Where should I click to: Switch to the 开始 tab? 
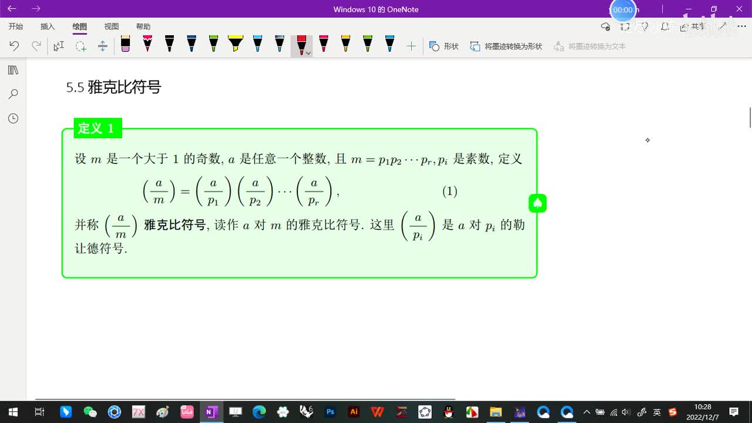16,26
